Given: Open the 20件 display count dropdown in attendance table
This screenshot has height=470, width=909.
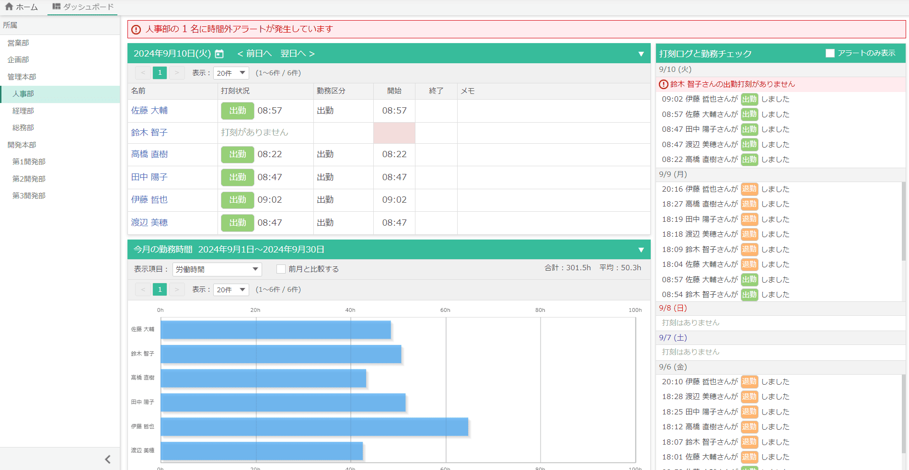Looking at the screenshot, I should pyautogui.click(x=231, y=73).
